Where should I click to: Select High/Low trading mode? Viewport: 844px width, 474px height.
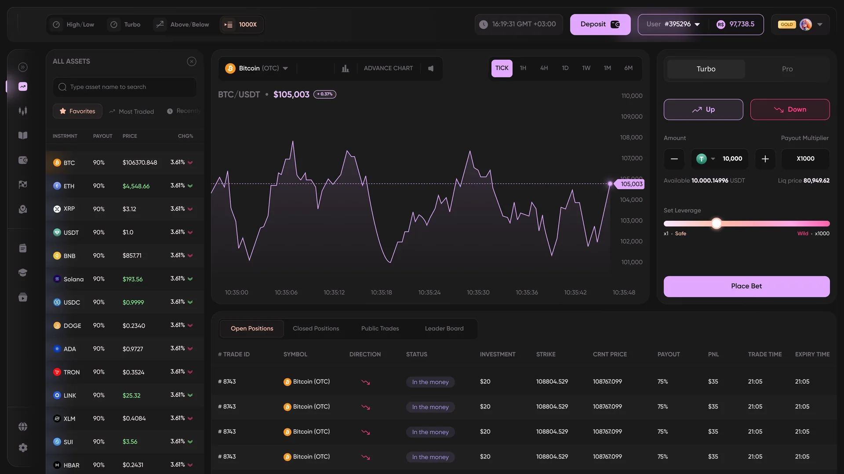coord(73,25)
